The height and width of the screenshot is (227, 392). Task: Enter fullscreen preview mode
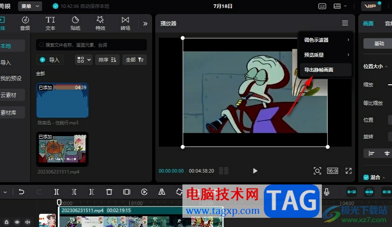pos(349,171)
